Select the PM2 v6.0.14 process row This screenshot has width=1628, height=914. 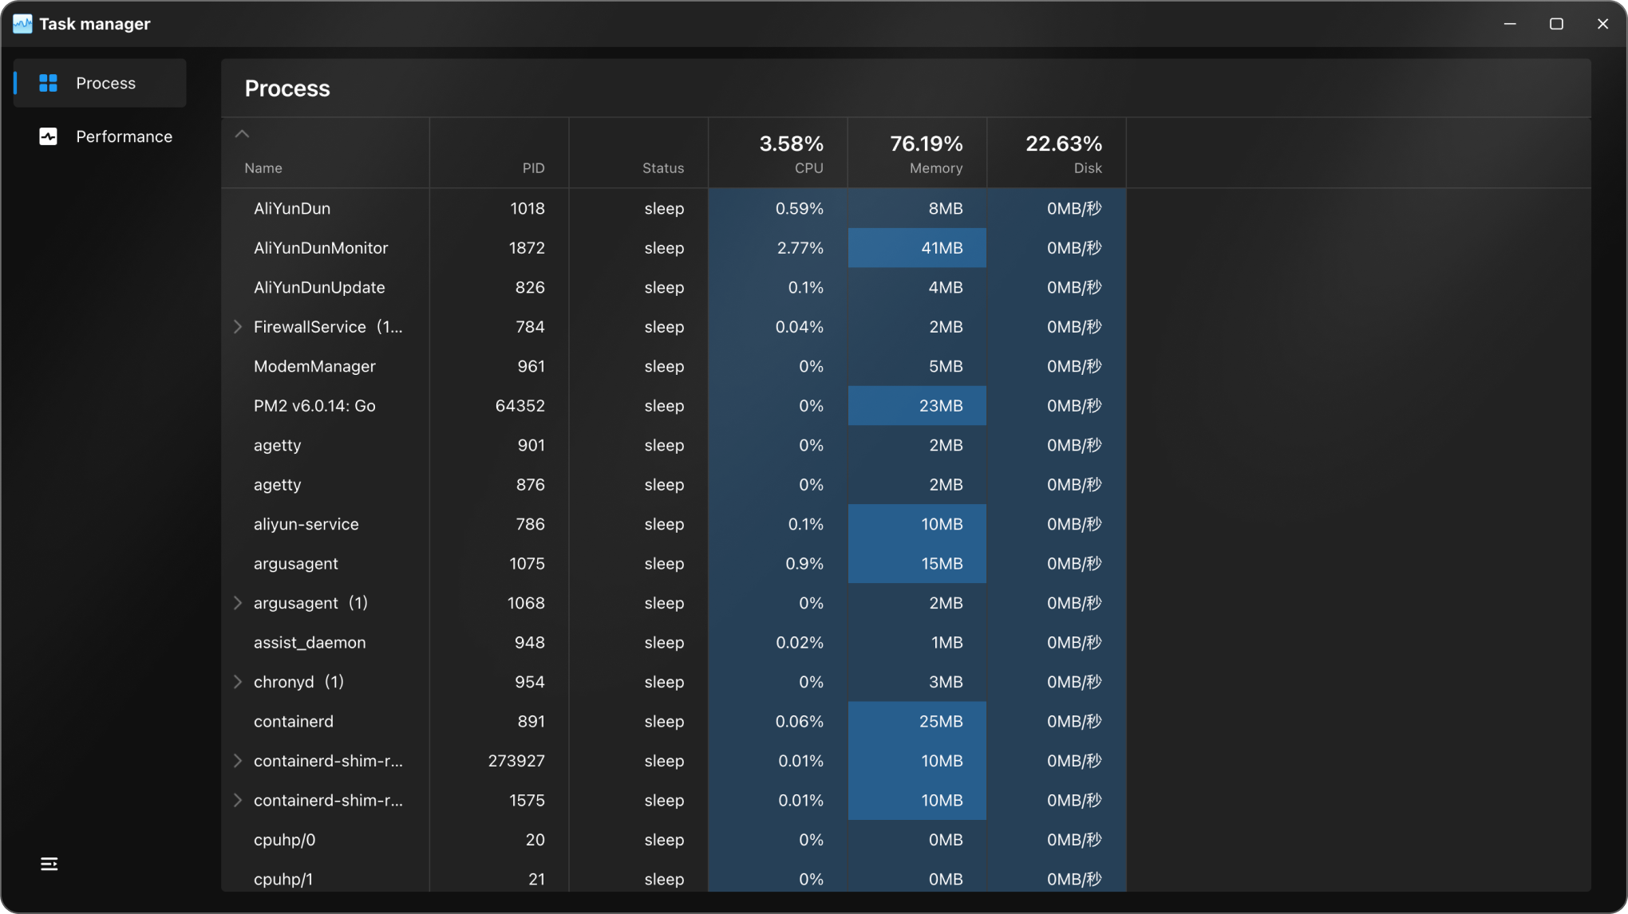pyautogui.click(x=314, y=406)
